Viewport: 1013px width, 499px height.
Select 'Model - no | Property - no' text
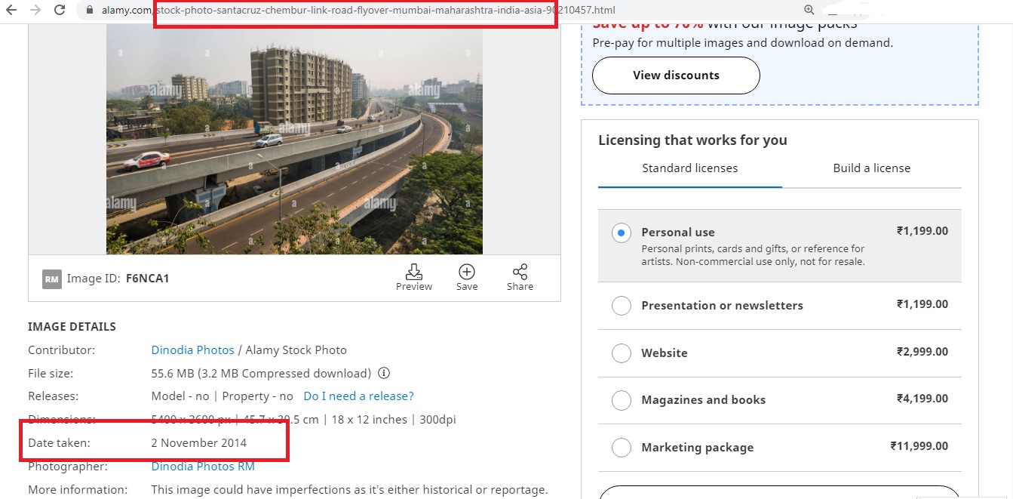(x=223, y=396)
